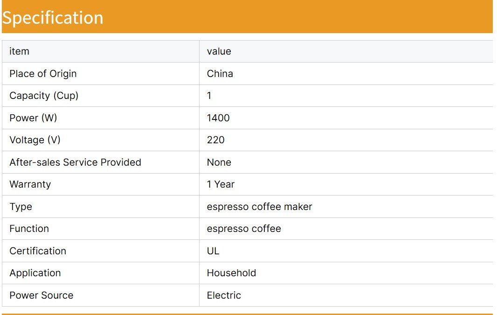The height and width of the screenshot is (315, 497).
Task: Click the Warranty row label
Action: [x=30, y=184]
